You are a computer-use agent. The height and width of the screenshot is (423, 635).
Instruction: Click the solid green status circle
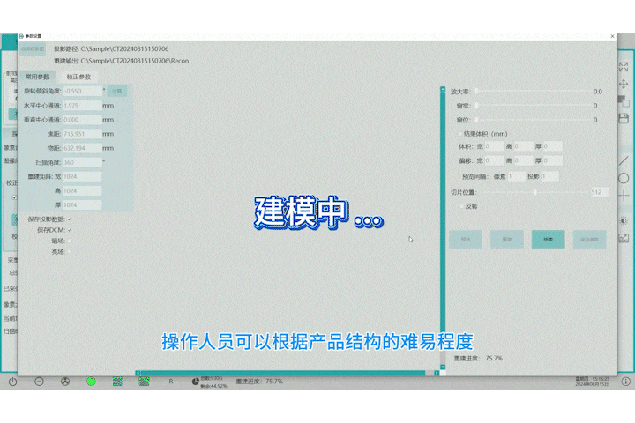(x=92, y=382)
